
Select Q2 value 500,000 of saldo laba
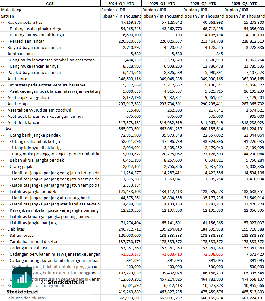coord(216,267)
